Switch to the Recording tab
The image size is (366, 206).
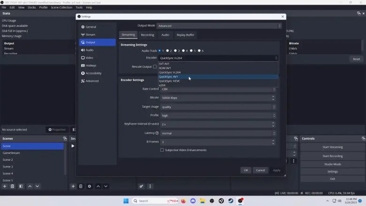147,35
